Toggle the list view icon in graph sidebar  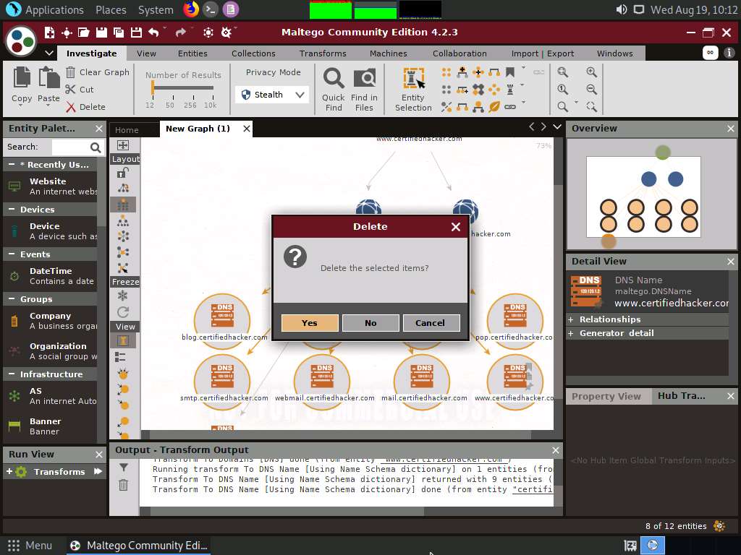pyautogui.click(x=121, y=357)
